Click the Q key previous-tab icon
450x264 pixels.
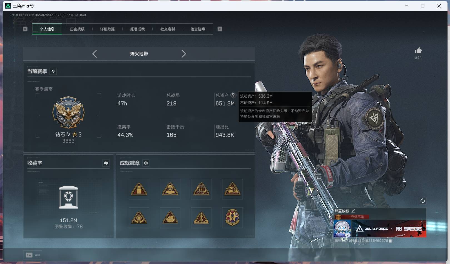[25, 29]
